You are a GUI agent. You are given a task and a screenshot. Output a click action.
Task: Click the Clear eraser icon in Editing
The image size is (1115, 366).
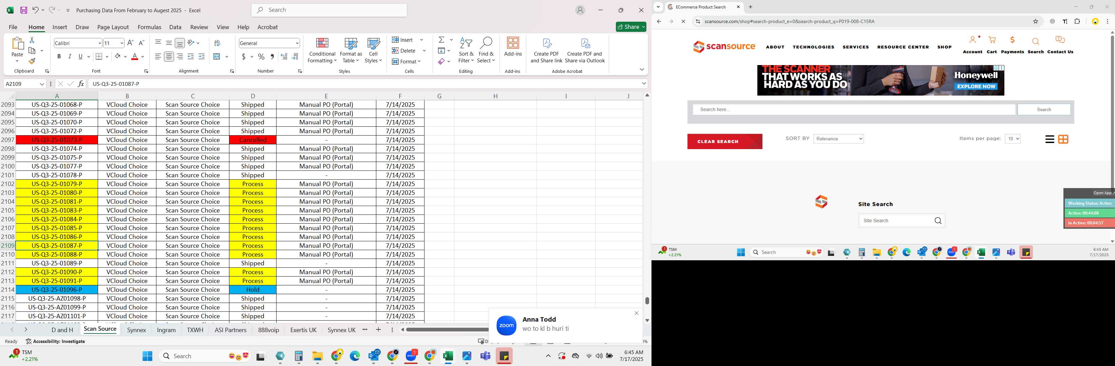pos(441,61)
